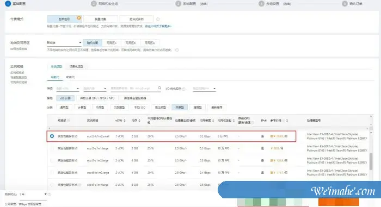The image size is (381, 207).
Task: Click the table's horizontal scroll right arrow
Action: 367,128
